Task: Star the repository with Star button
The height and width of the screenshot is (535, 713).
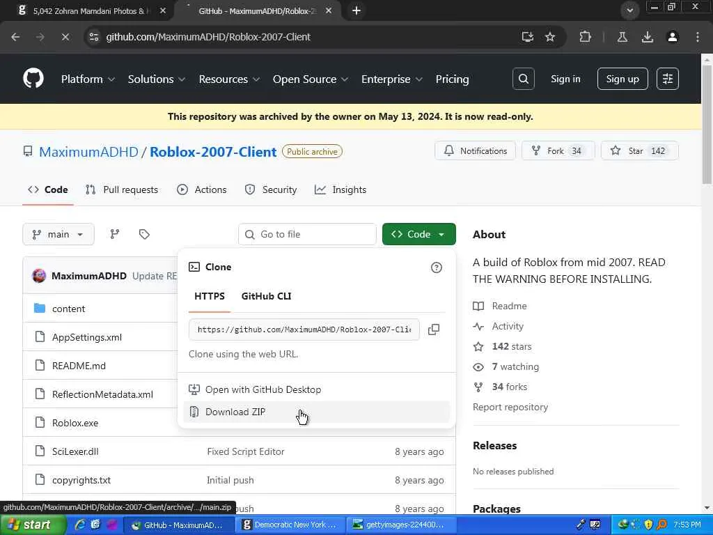Action: 640,150
